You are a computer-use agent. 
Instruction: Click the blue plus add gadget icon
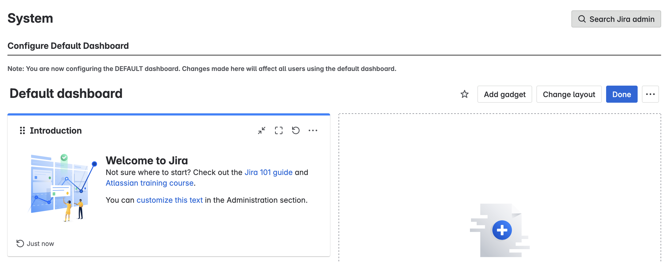click(x=502, y=230)
